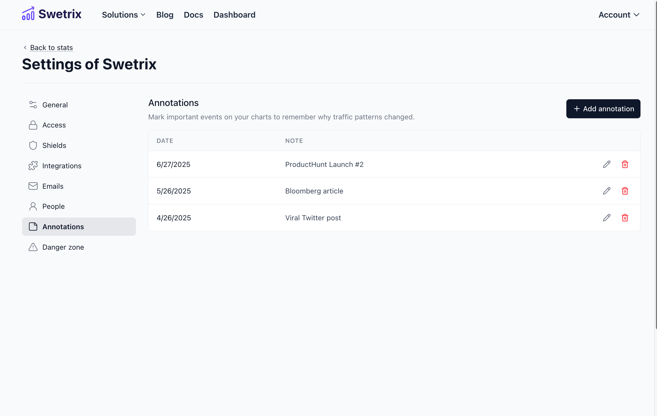Image resolution: width=657 pixels, height=416 pixels.
Task: Edit the ProductHunt Launch #2 annotation
Action: click(607, 164)
